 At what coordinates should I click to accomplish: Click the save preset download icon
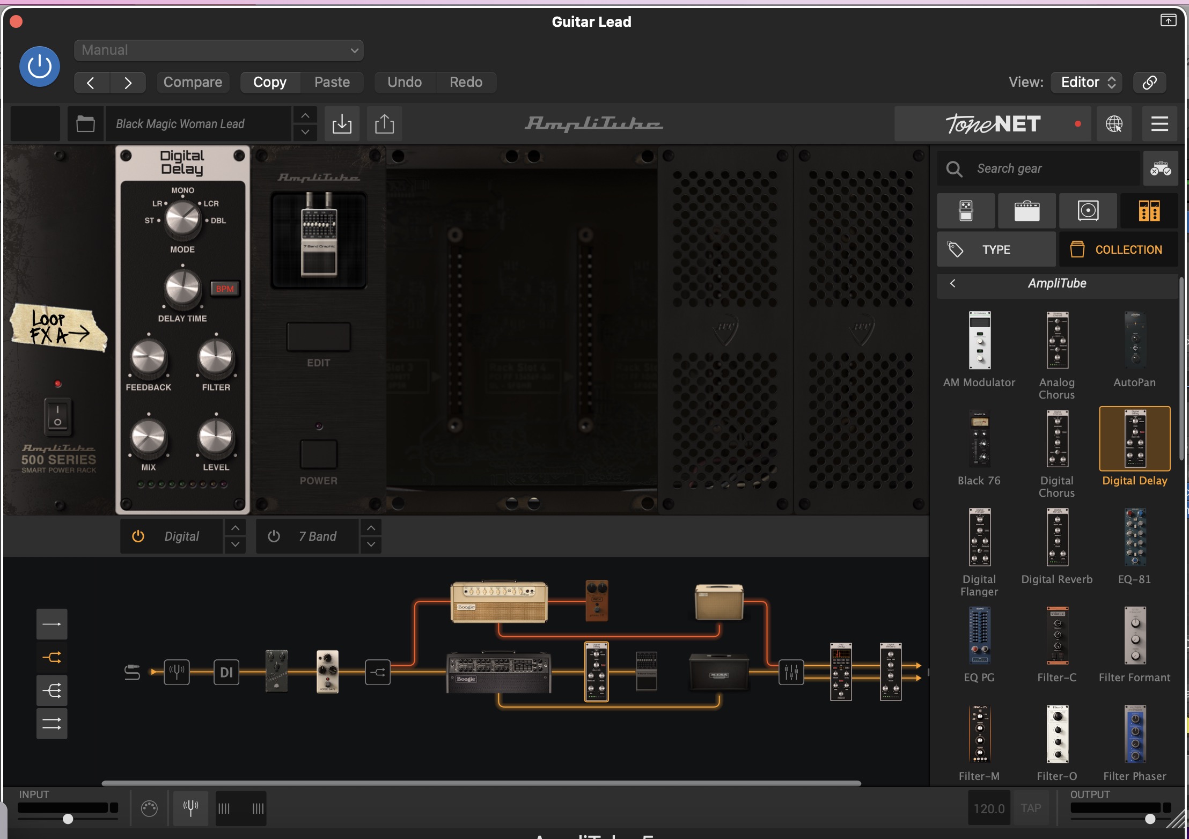click(342, 124)
